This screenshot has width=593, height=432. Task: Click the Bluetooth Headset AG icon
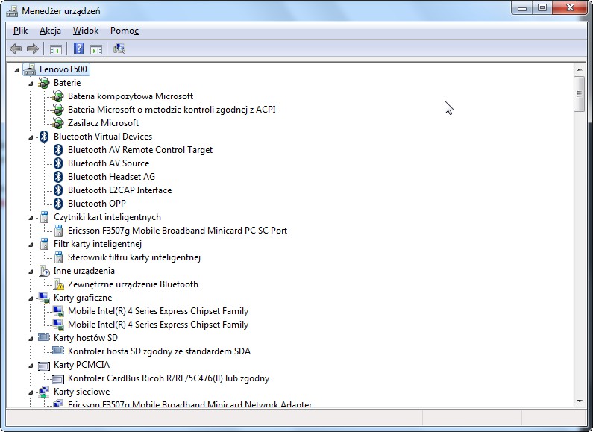click(58, 177)
